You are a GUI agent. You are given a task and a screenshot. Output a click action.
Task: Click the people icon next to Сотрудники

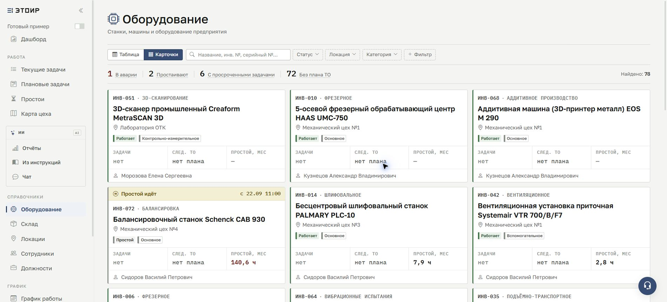pos(14,254)
